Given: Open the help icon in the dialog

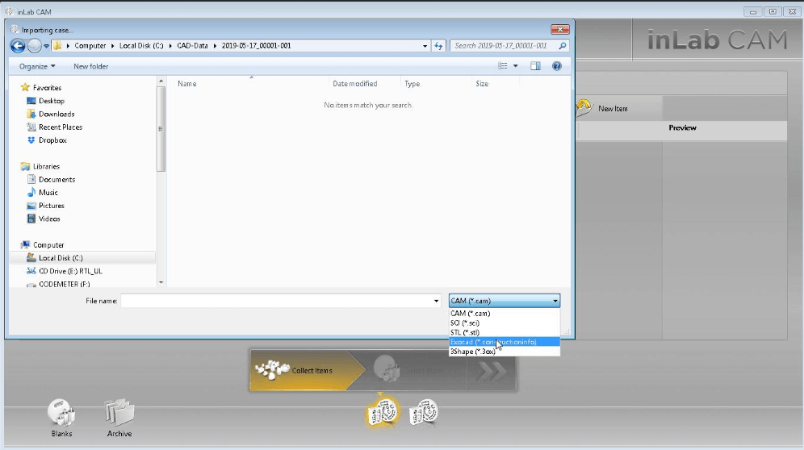Looking at the screenshot, I should point(557,65).
